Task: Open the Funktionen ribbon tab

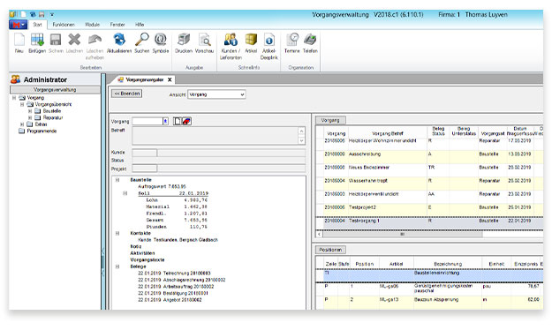Action: (x=64, y=25)
